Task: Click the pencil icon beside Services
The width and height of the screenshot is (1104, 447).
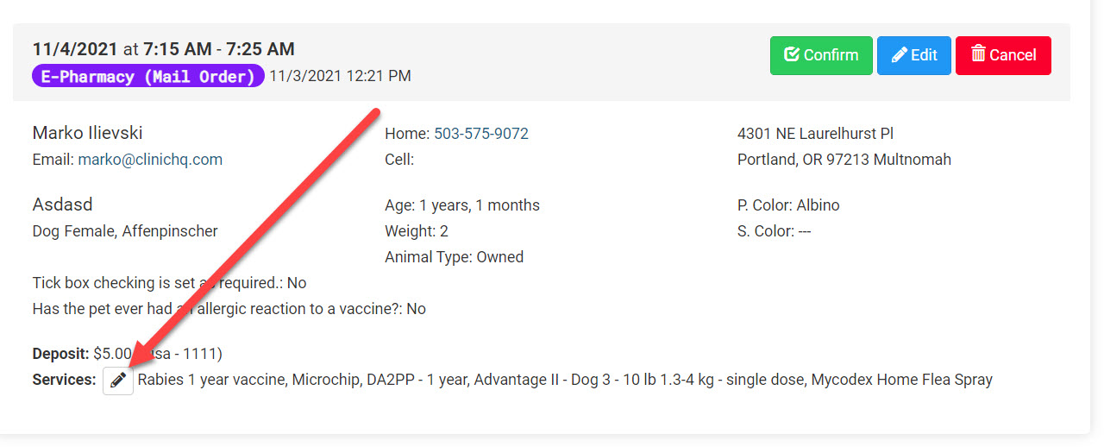Action: coord(118,381)
